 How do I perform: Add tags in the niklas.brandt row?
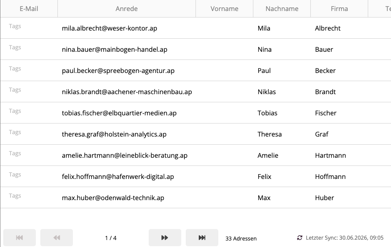(15, 90)
